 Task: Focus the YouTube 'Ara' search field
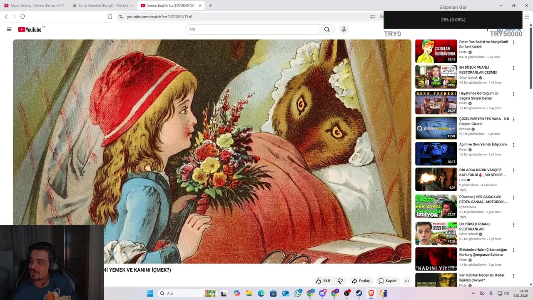coord(252,29)
